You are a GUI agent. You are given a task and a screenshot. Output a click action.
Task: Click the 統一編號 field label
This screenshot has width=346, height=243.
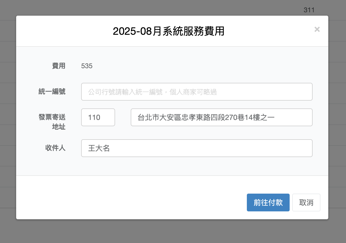coord(52,91)
